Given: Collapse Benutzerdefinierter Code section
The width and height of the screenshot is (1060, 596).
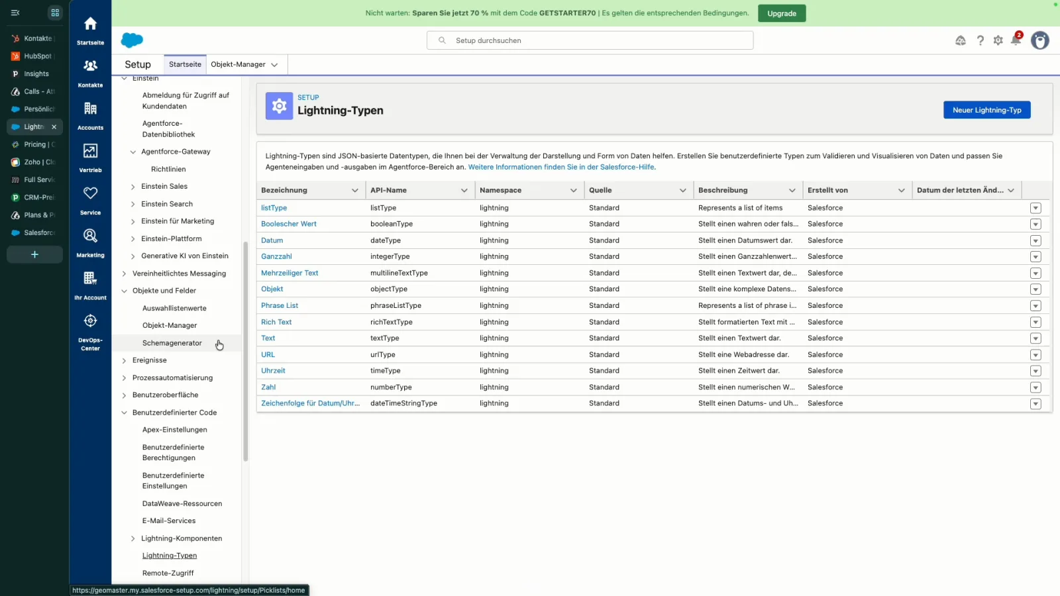Looking at the screenshot, I should [x=124, y=413].
